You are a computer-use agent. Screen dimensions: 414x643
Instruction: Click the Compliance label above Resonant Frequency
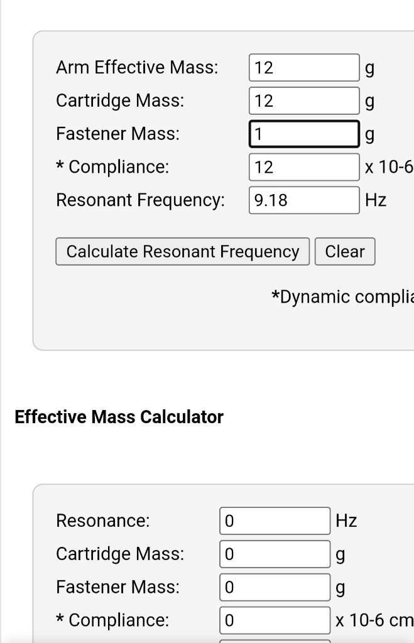point(112,167)
